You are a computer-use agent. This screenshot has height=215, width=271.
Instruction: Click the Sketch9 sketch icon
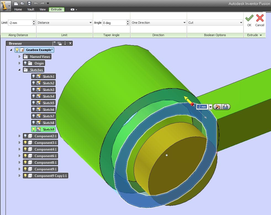click(39, 129)
